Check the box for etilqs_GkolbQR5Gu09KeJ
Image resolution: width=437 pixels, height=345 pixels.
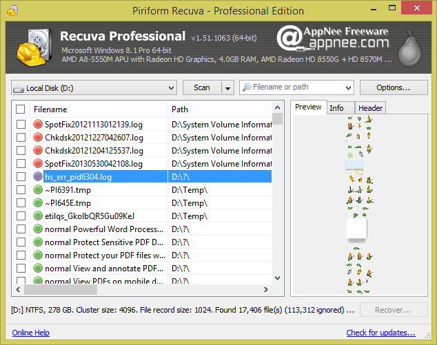point(21,216)
